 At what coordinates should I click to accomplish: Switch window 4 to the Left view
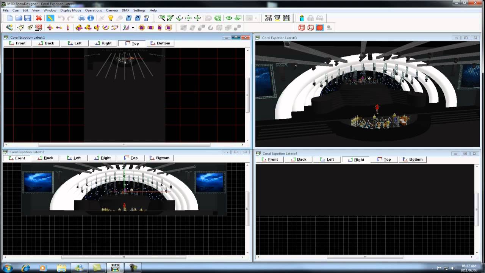[x=327, y=159]
